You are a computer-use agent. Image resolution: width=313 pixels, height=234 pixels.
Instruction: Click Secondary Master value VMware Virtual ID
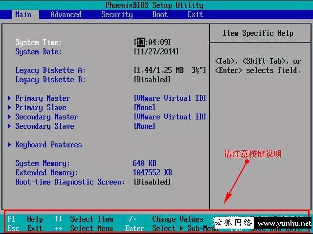(170, 117)
